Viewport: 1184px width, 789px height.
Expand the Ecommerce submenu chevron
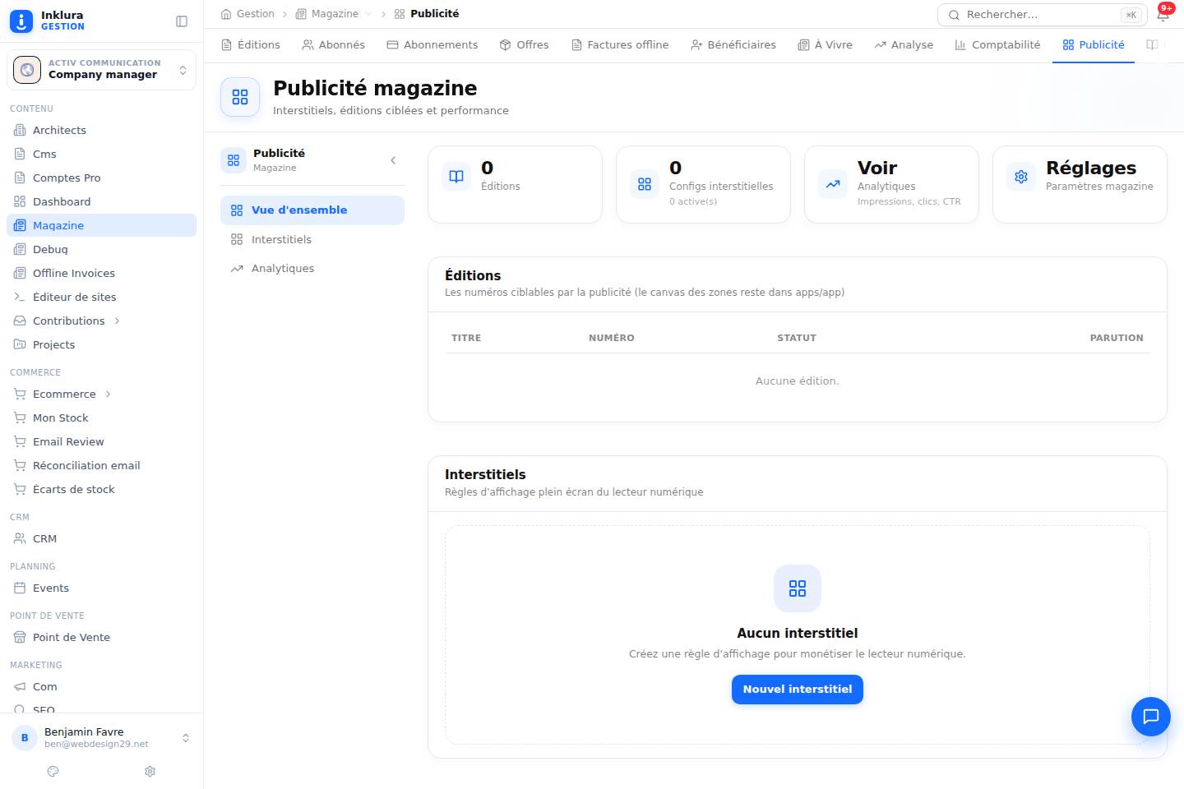[108, 394]
